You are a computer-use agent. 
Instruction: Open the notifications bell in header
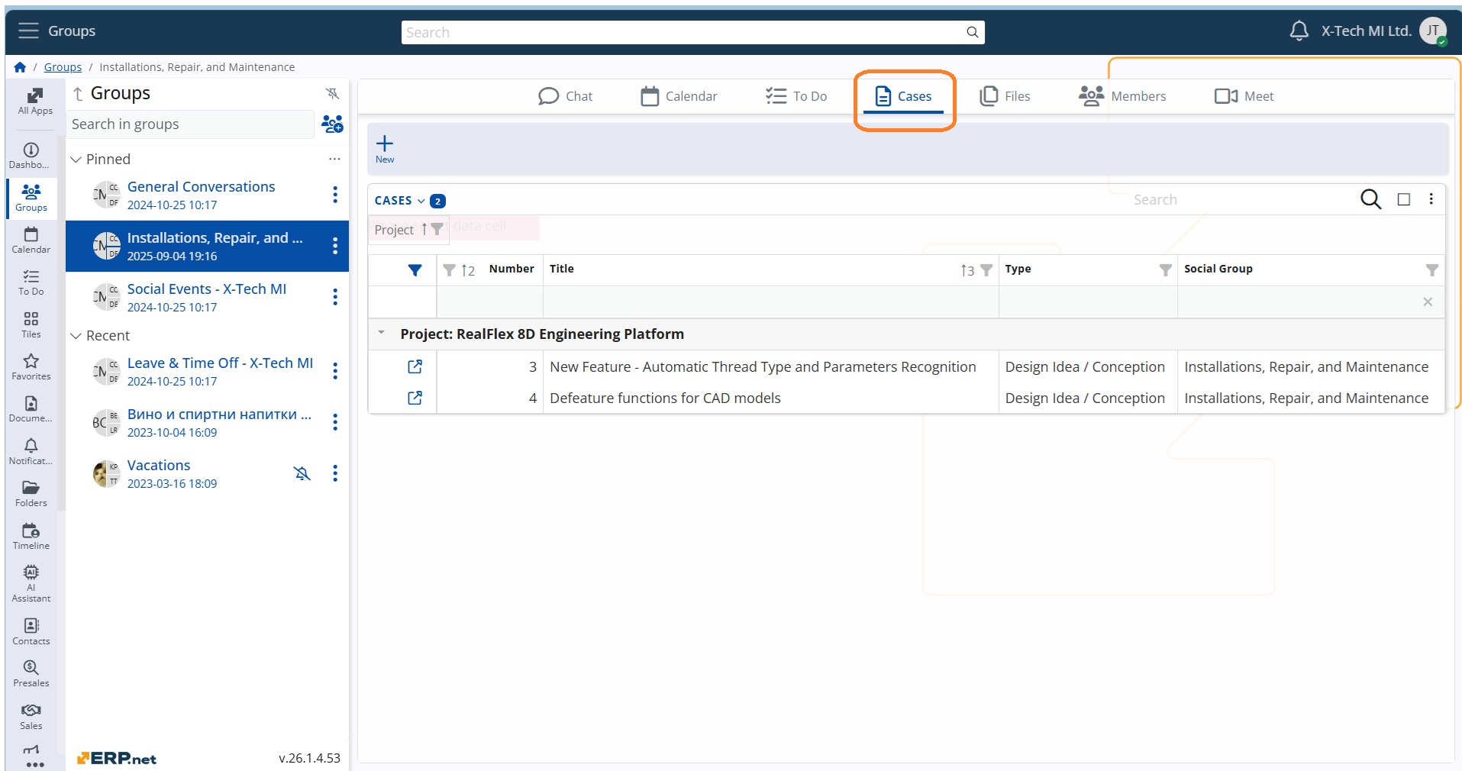[x=1299, y=31]
